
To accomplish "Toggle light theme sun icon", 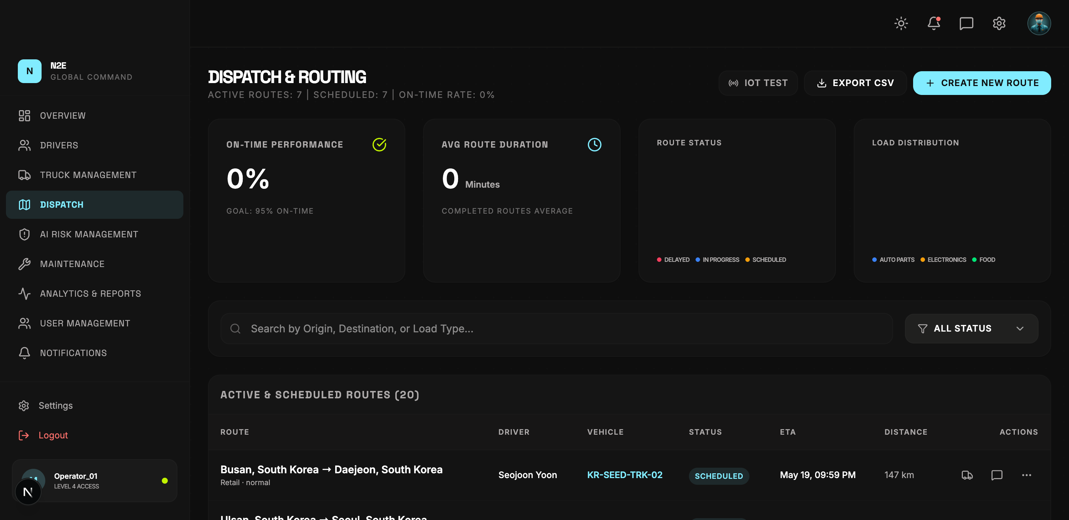I will coord(901,24).
